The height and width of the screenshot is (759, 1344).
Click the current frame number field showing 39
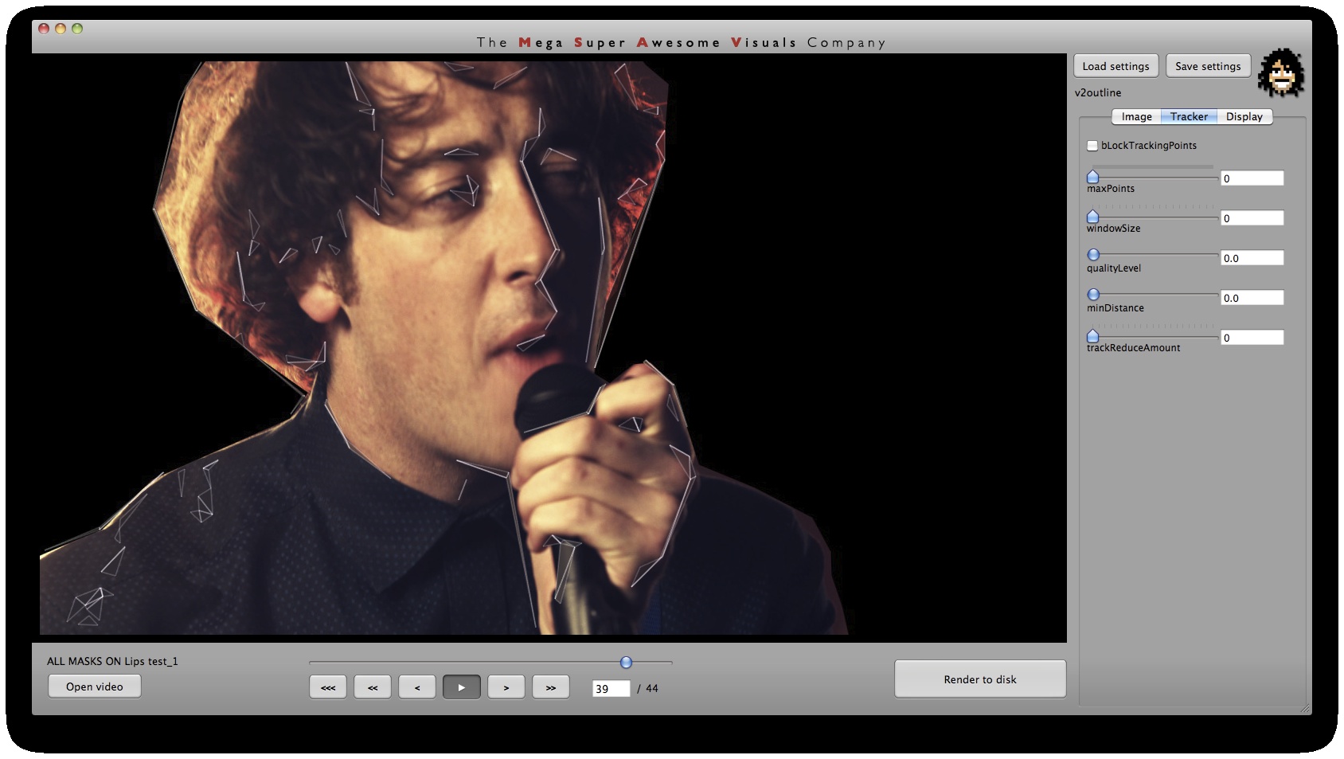point(611,689)
